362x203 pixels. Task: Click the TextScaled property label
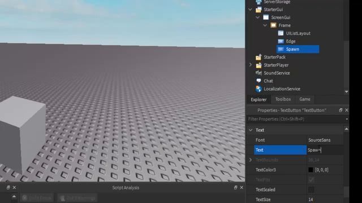click(265, 189)
